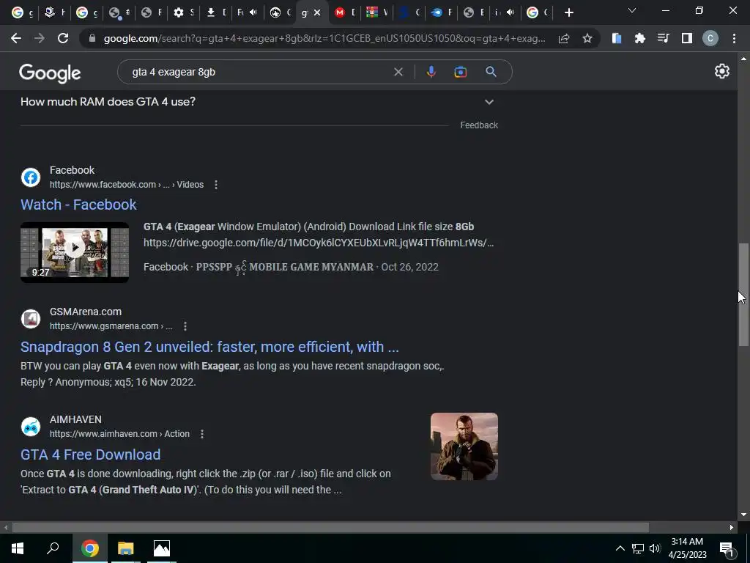The height and width of the screenshot is (563, 750).
Task: View site information via the lock icon
Action: tap(92, 38)
